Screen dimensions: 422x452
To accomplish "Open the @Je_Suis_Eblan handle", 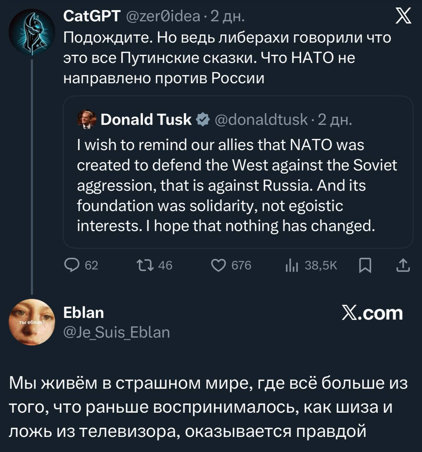I will coord(117,332).
